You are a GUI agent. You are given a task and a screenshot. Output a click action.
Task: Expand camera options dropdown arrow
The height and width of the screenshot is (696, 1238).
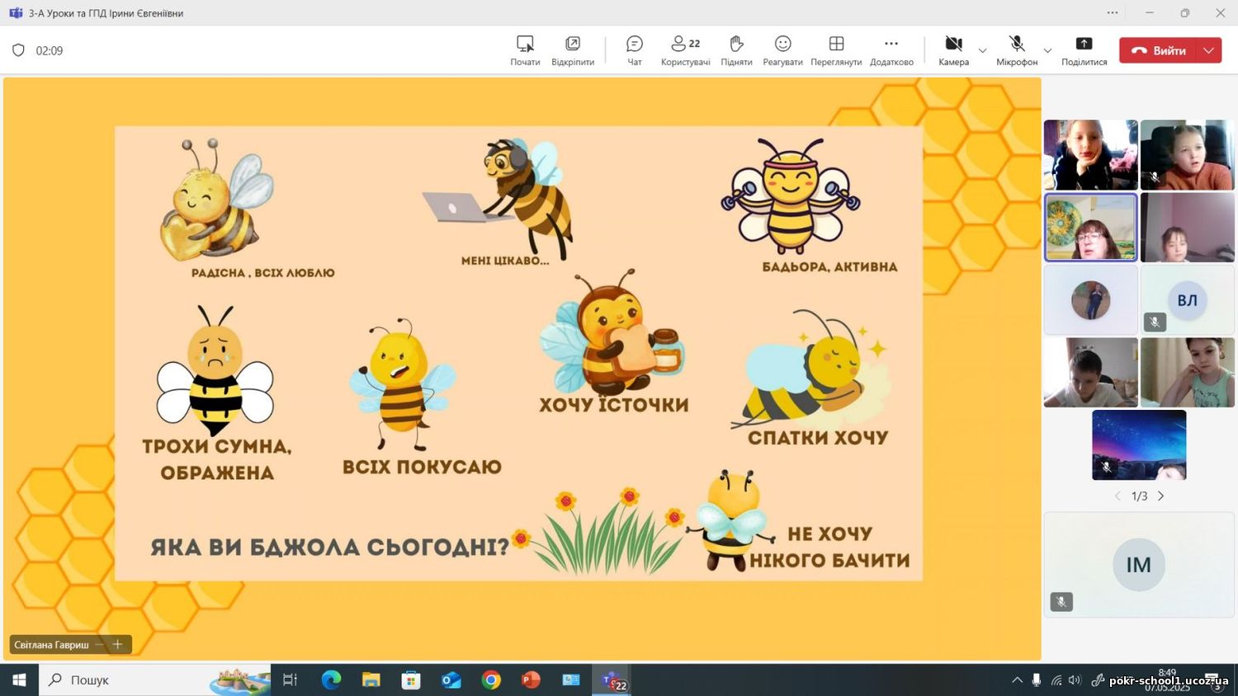pyautogui.click(x=982, y=50)
